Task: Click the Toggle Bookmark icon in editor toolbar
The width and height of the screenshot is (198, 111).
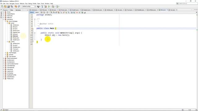Action: pos(69,12)
